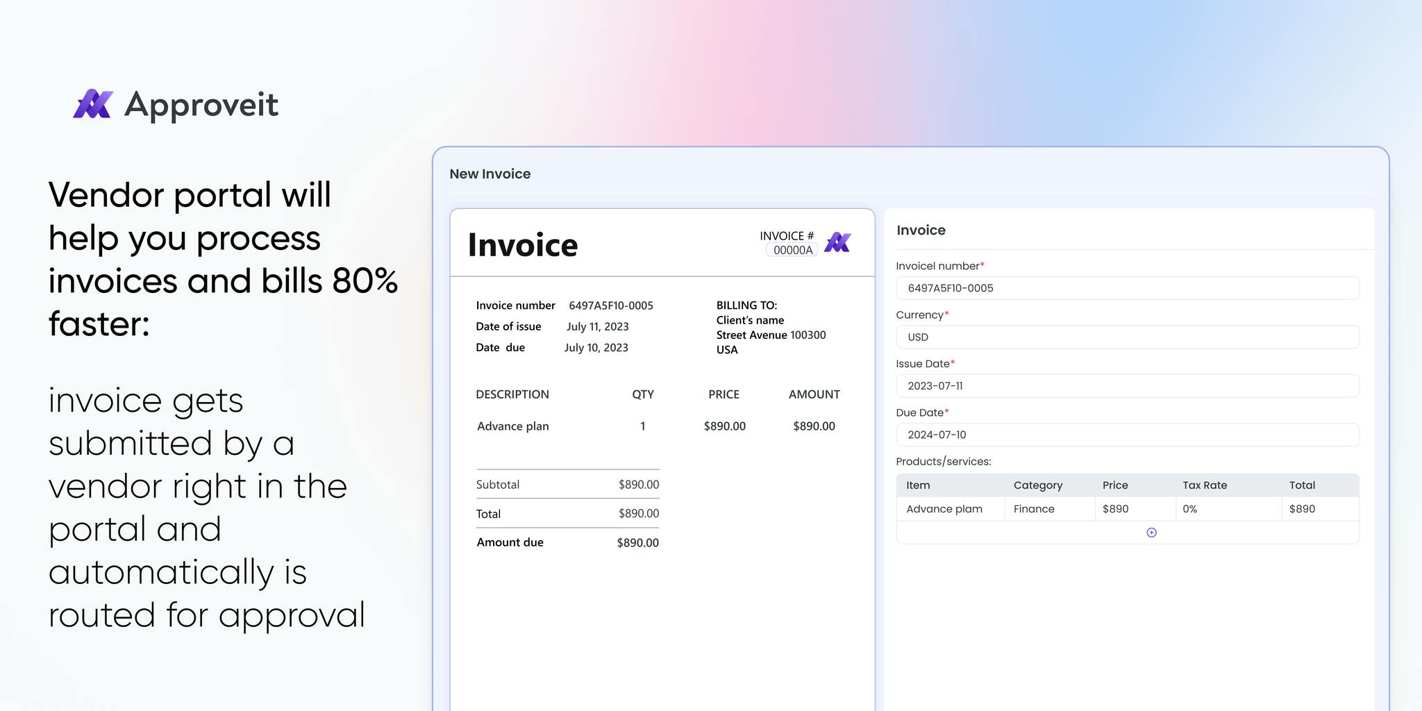1422x711 pixels.
Task: Click the $890 cell under Price column
Action: 1135,509
